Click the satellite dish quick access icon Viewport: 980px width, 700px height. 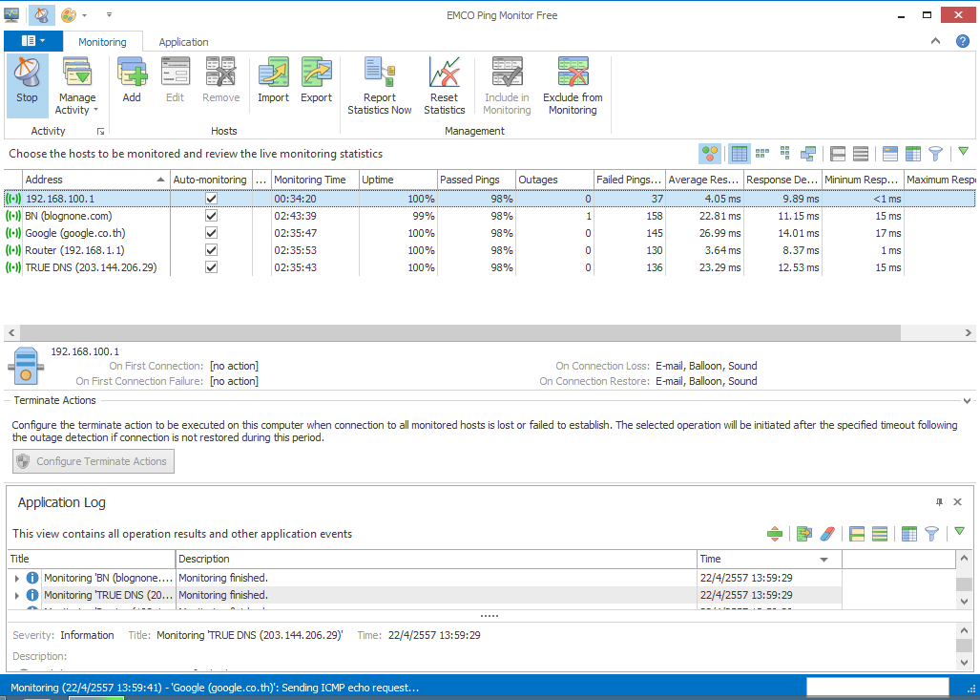click(41, 14)
